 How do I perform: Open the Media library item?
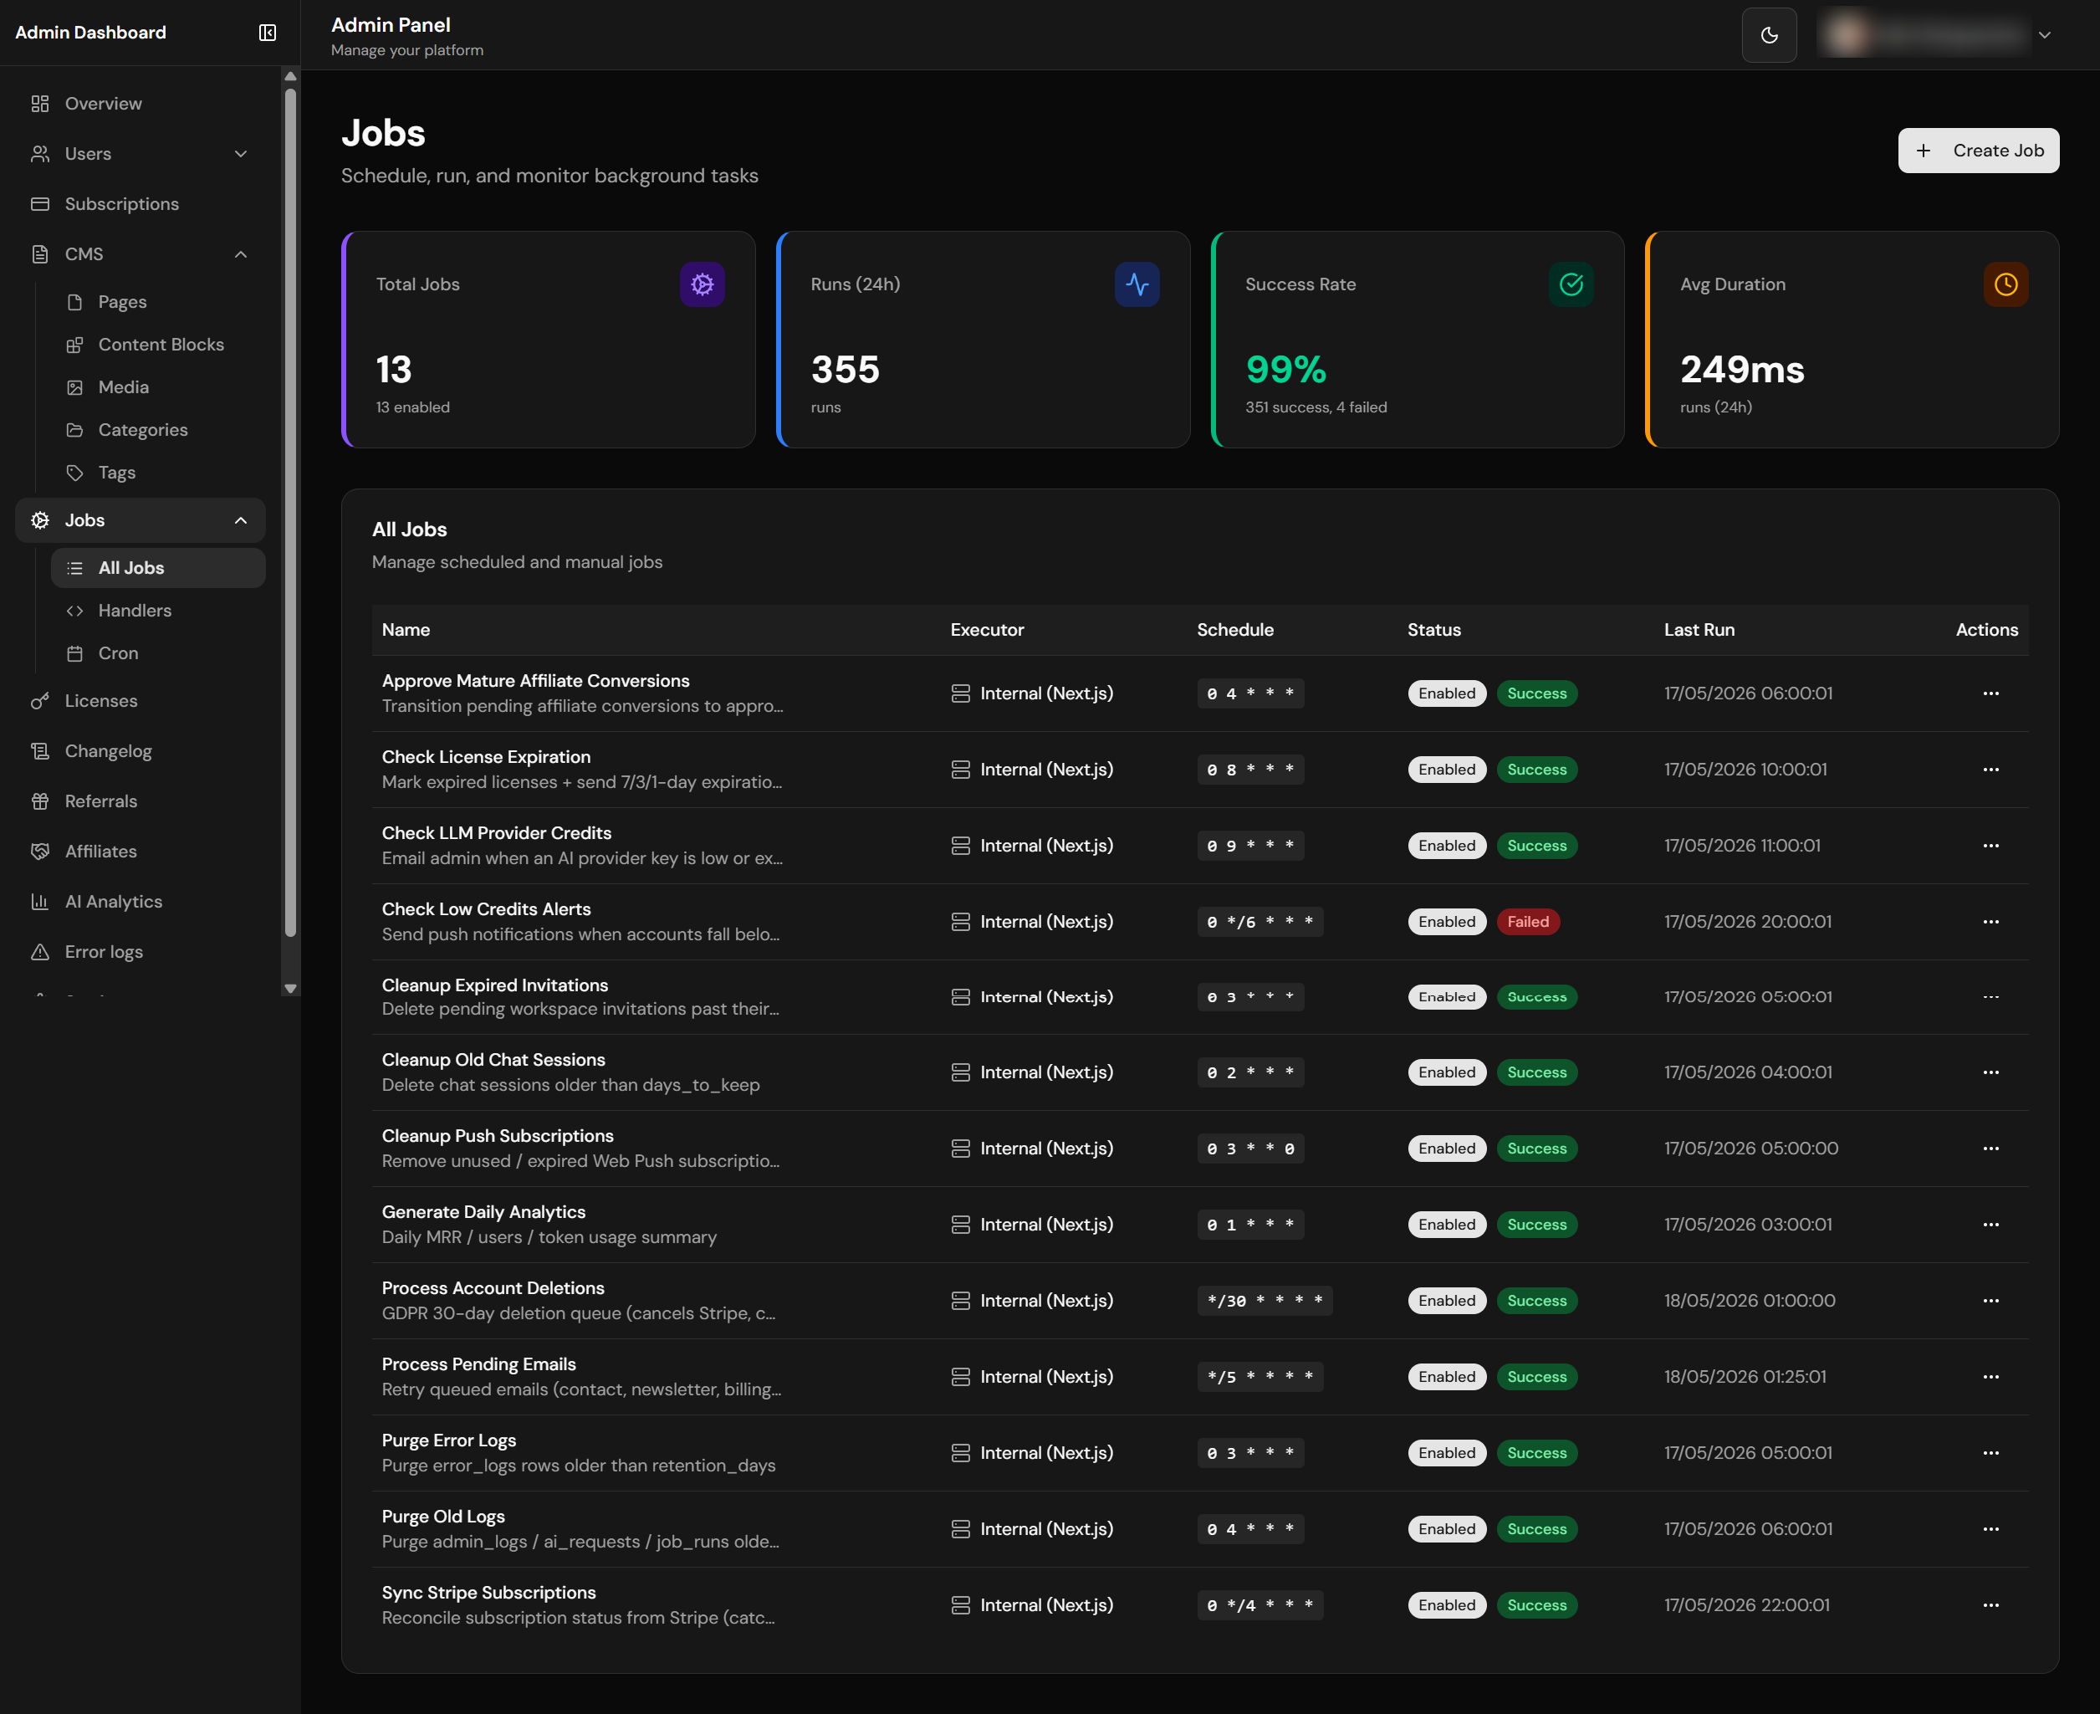pyautogui.click(x=158, y=387)
